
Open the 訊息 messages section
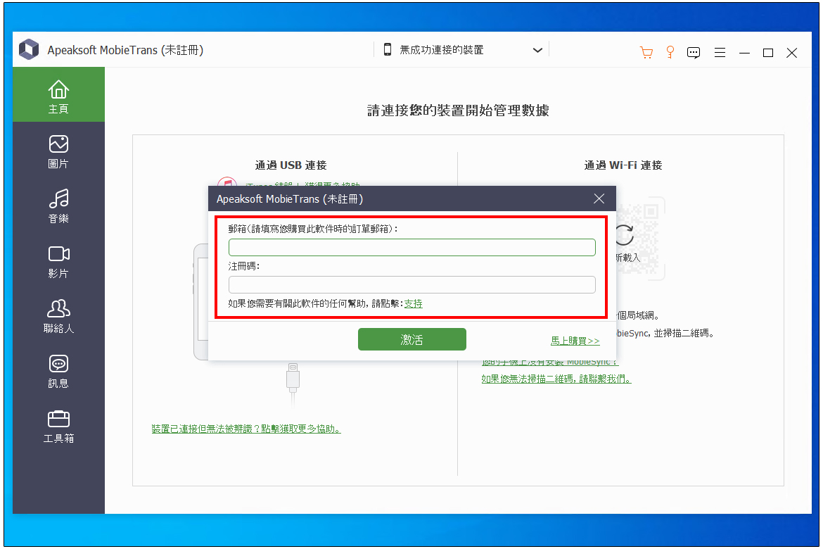(x=58, y=371)
